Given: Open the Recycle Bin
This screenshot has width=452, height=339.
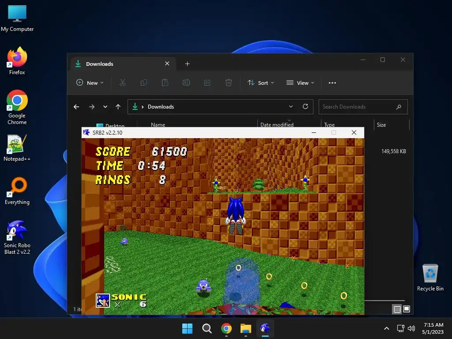Looking at the screenshot, I should 430,278.
